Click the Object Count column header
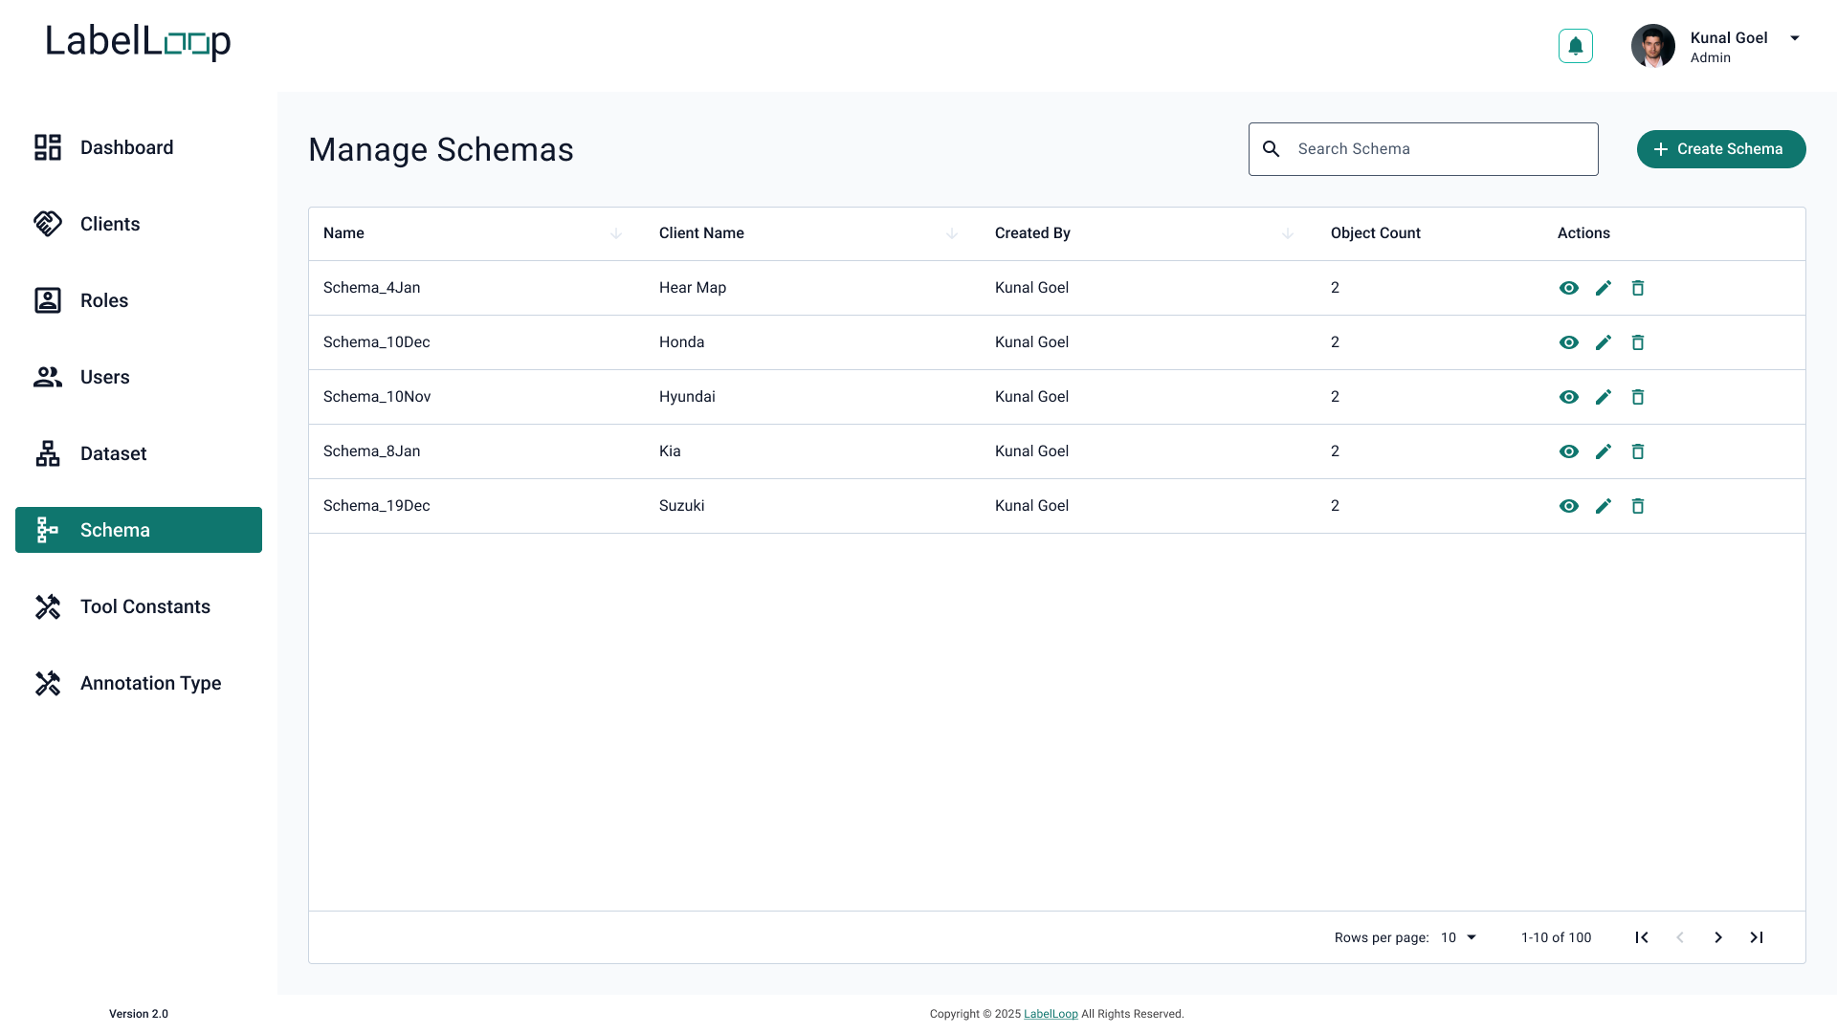 click(1375, 233)
